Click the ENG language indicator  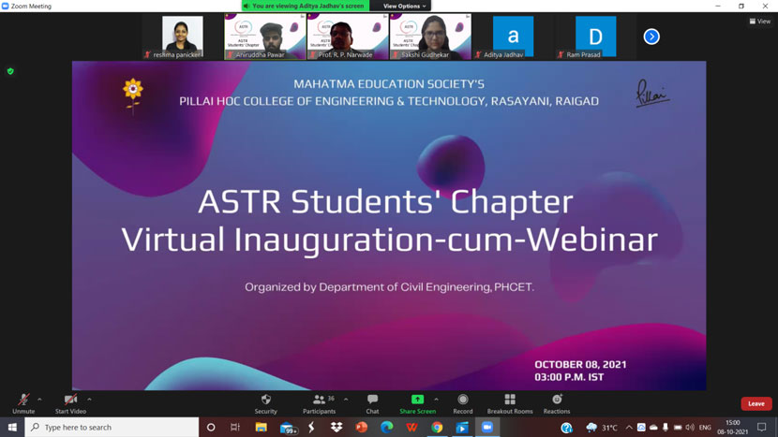tap(705, 427)
